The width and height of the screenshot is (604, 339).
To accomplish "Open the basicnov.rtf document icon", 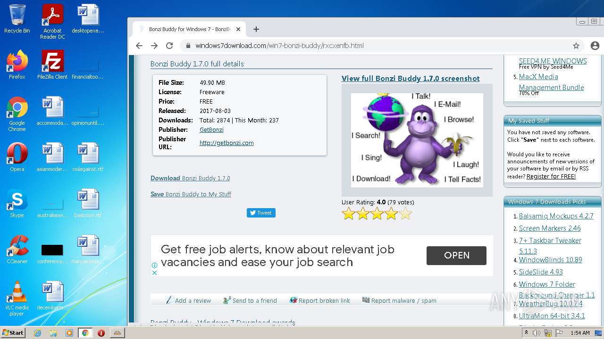I will click(x=88, y=203).
